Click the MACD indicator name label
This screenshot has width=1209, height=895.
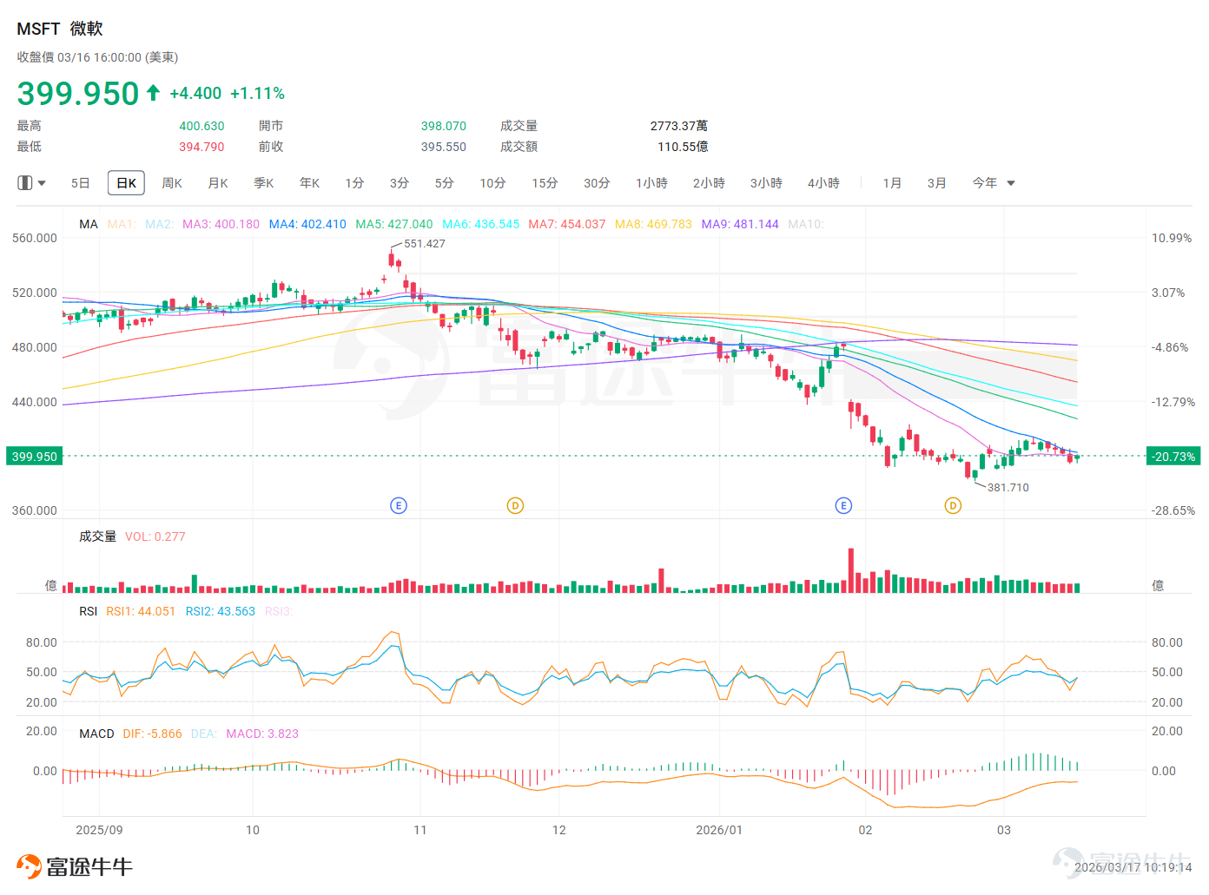coord(96,734)
